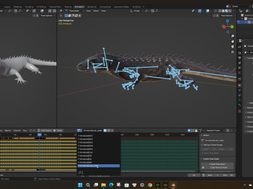The width and height of the screenshot is (253, 189).
Task: Click the new-action duplicate icon
Action: [x=109, y=130]
